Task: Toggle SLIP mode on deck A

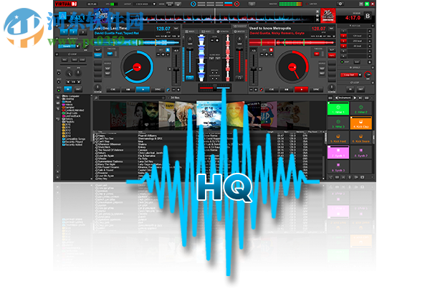Action: 97,50
